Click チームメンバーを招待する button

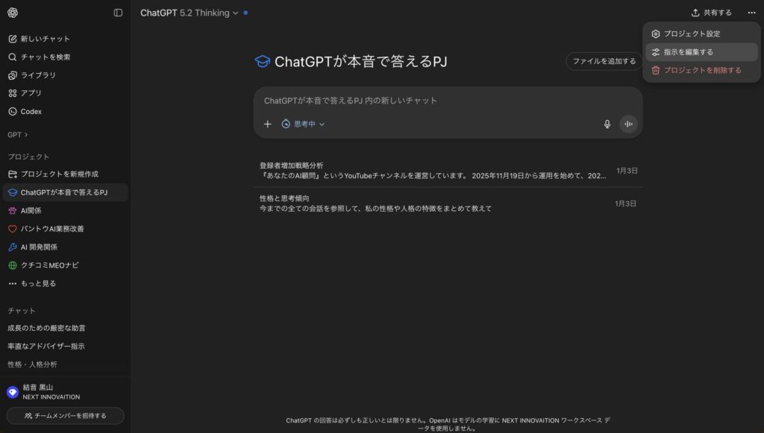click(x=66, y=415)
